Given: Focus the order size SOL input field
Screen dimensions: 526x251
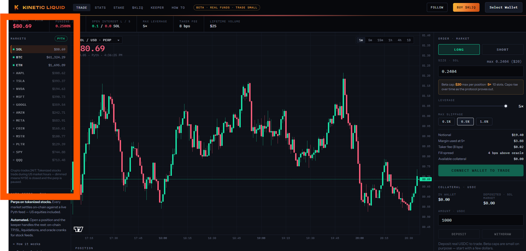Looking at the screenshot, I should [x=481, y=71].
